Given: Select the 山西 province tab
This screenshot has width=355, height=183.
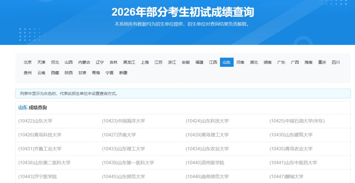Looking at the screenshot, I should click(x=69, y=62).
